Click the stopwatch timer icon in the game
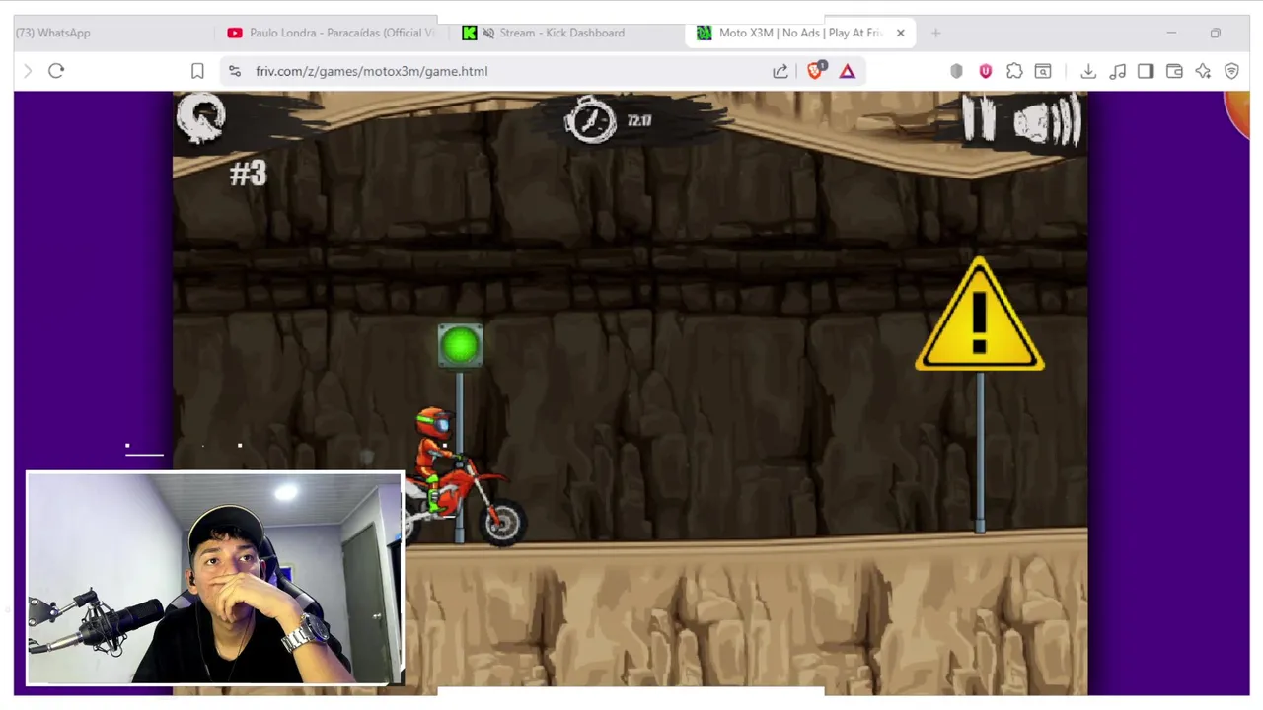The height and width of the screenshot is (710, 1263). click(x=590, y=119)
